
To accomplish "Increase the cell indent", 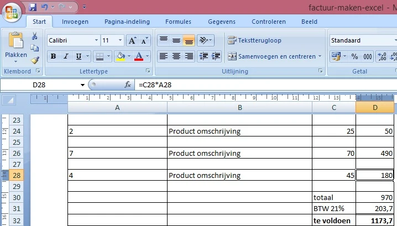I will tap(216, 56).
